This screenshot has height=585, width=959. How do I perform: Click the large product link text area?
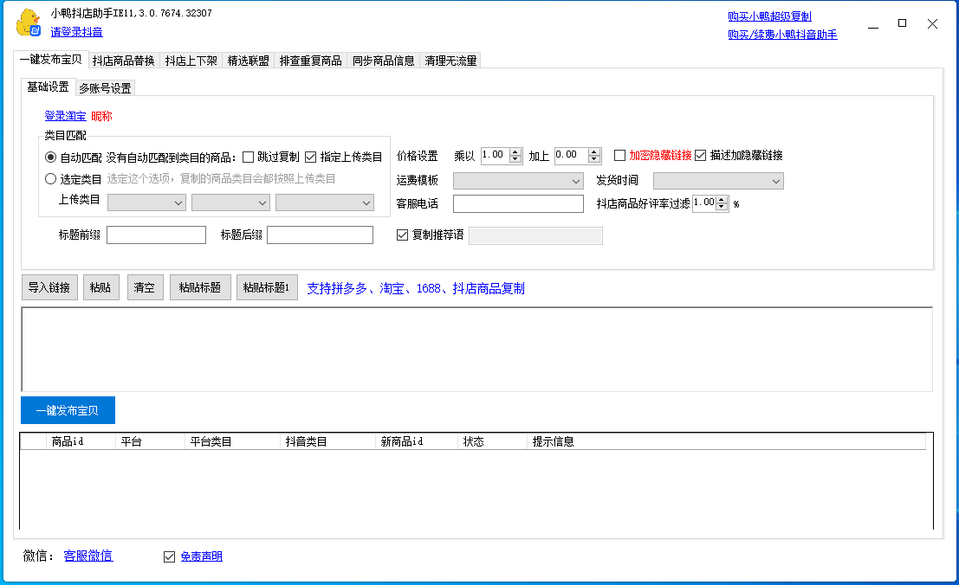click(477, 350)
